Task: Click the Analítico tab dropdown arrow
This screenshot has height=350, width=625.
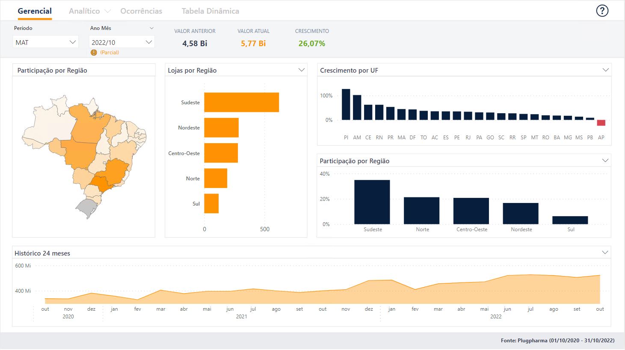Action: point(107,11)
